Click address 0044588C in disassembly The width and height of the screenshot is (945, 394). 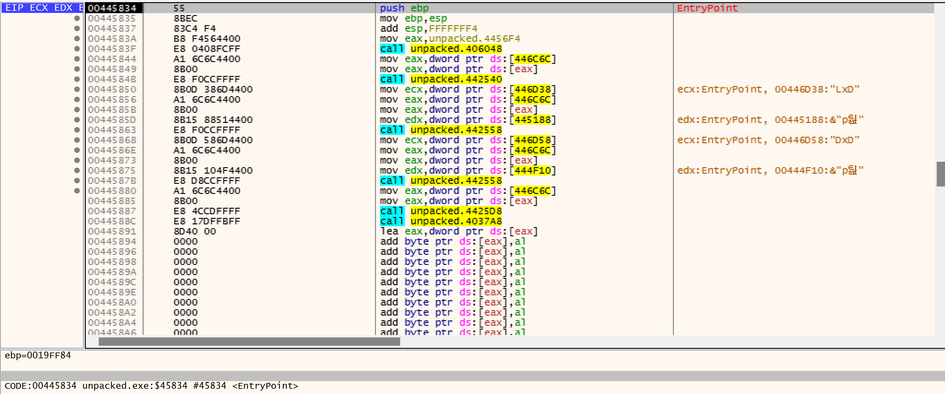112,221
